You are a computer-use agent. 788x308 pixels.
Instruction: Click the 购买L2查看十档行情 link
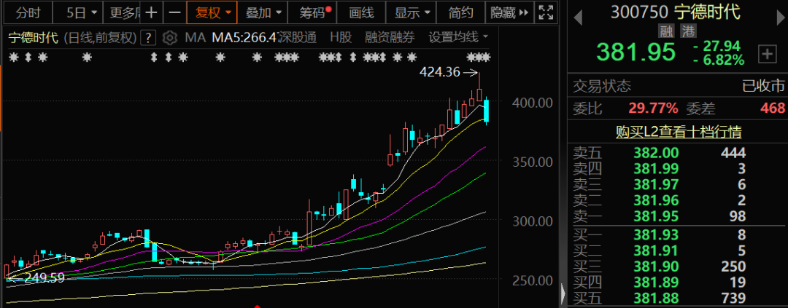679,132
